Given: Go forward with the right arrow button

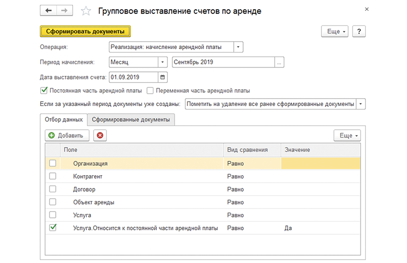Looking at the screenshot, I should [x=65, y=11].
